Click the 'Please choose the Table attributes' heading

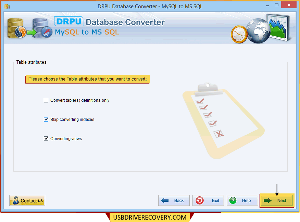[x=88, y=79]
